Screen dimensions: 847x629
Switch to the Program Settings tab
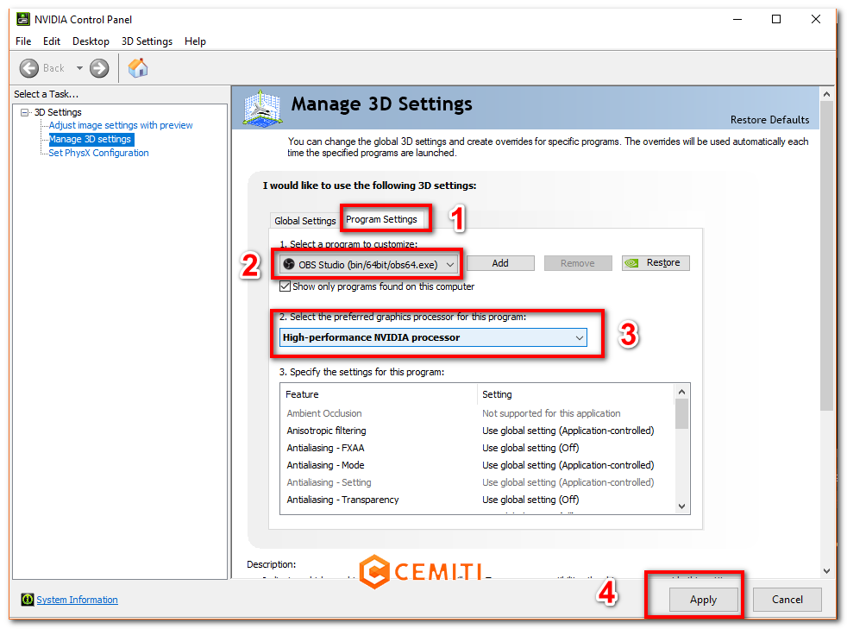click(x=381, y=219)
